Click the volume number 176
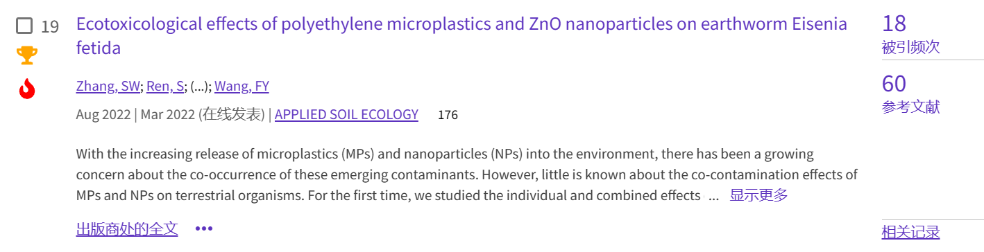This screenshot has width=984, height=252. click(448, 115)
